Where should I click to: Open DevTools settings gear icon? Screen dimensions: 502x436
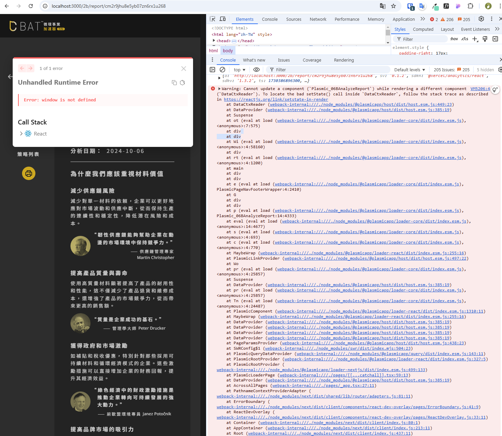point(481,19)
